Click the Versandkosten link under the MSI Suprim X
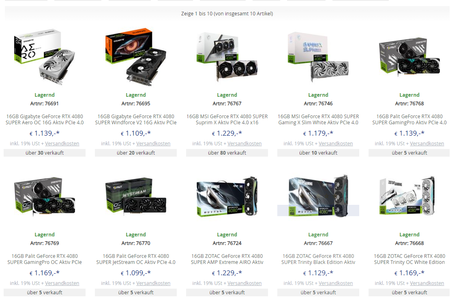Screen dimensions: 463x304 244,144
